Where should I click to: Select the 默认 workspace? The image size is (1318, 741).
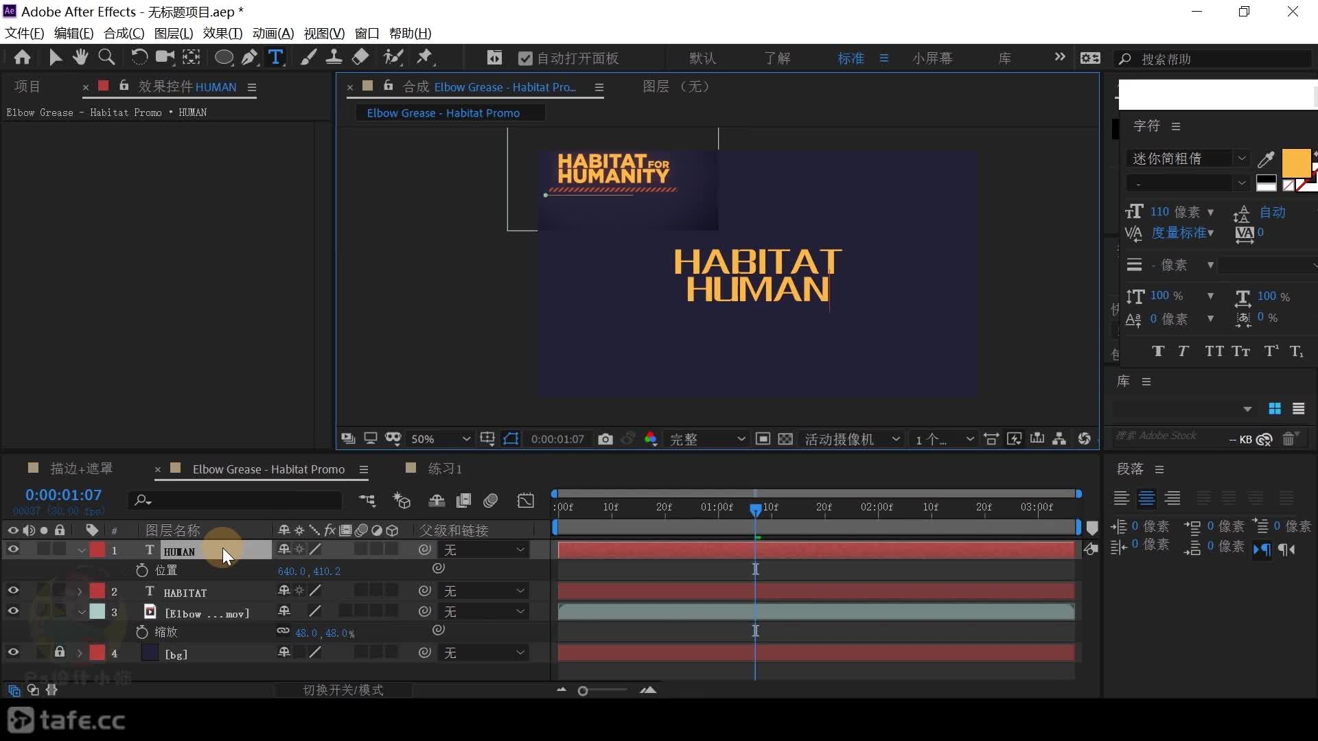click(702, 58)
